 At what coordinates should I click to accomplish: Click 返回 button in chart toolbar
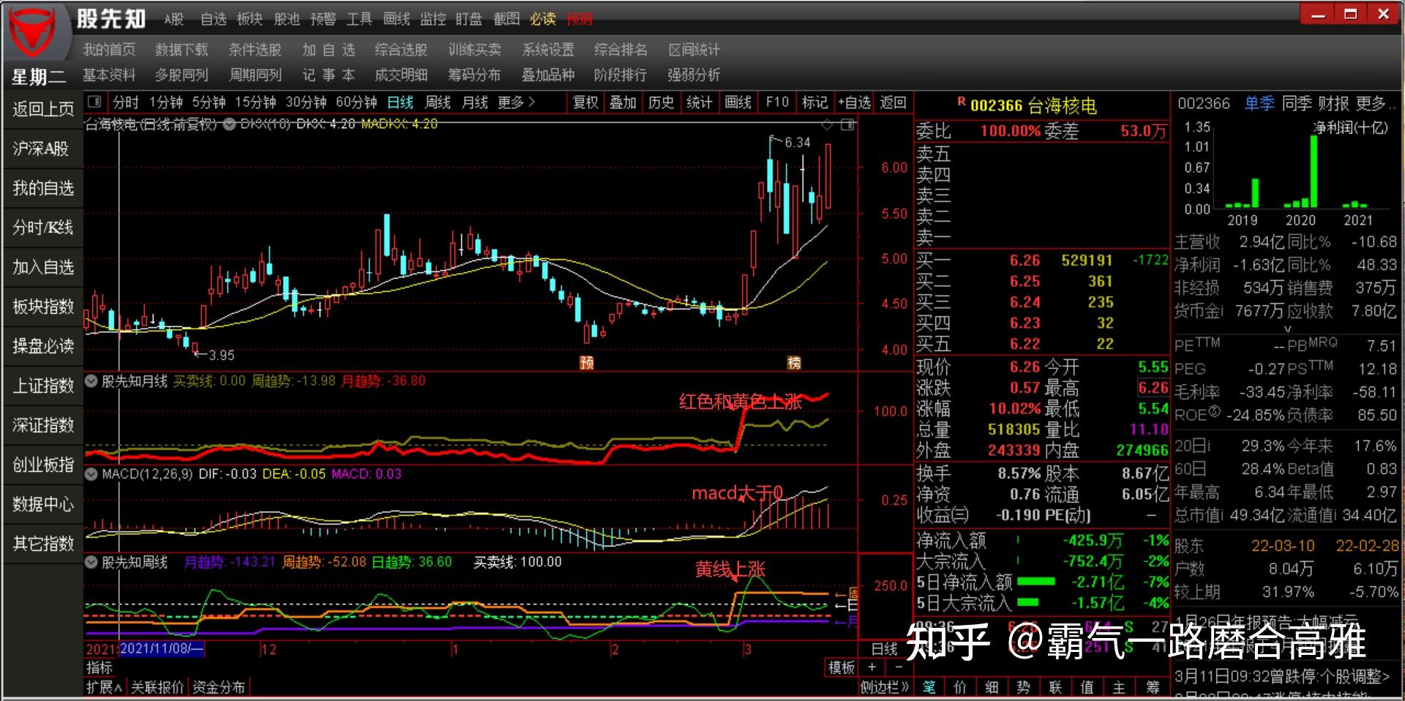[x=893, y=102]
